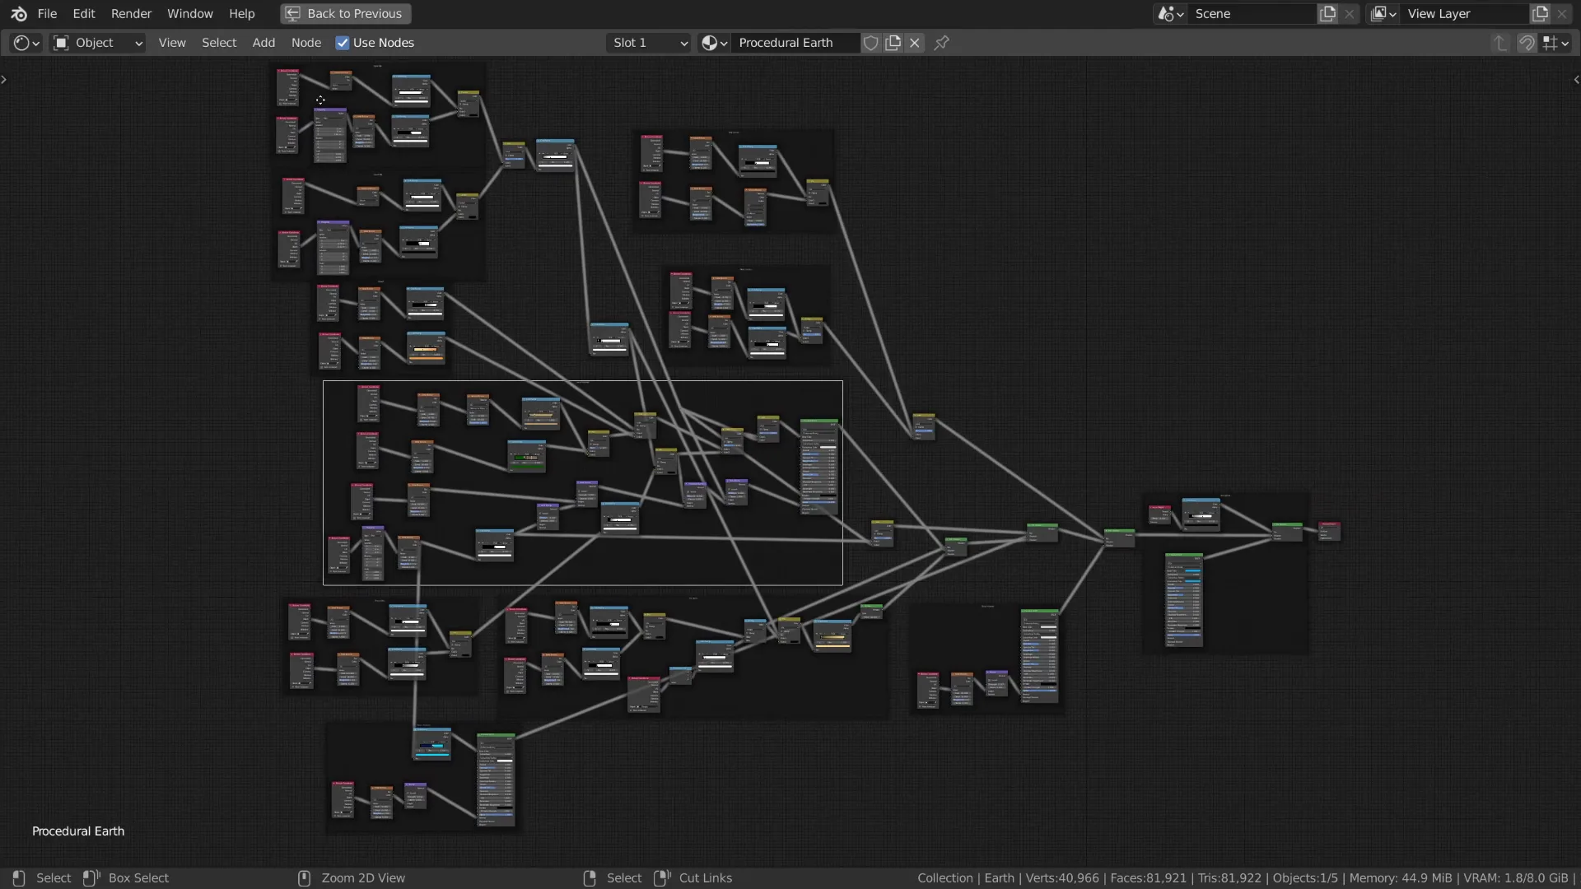
Task: Click the sphere render preview icon in header
Action: click(710, 41)
